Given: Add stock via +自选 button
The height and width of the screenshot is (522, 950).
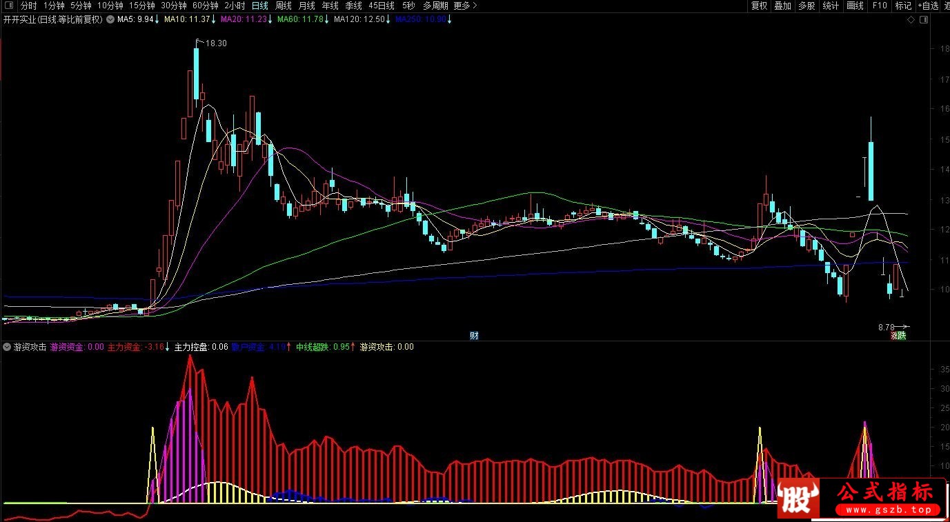Looking at the screenshot, I should (x=928, y=6).
